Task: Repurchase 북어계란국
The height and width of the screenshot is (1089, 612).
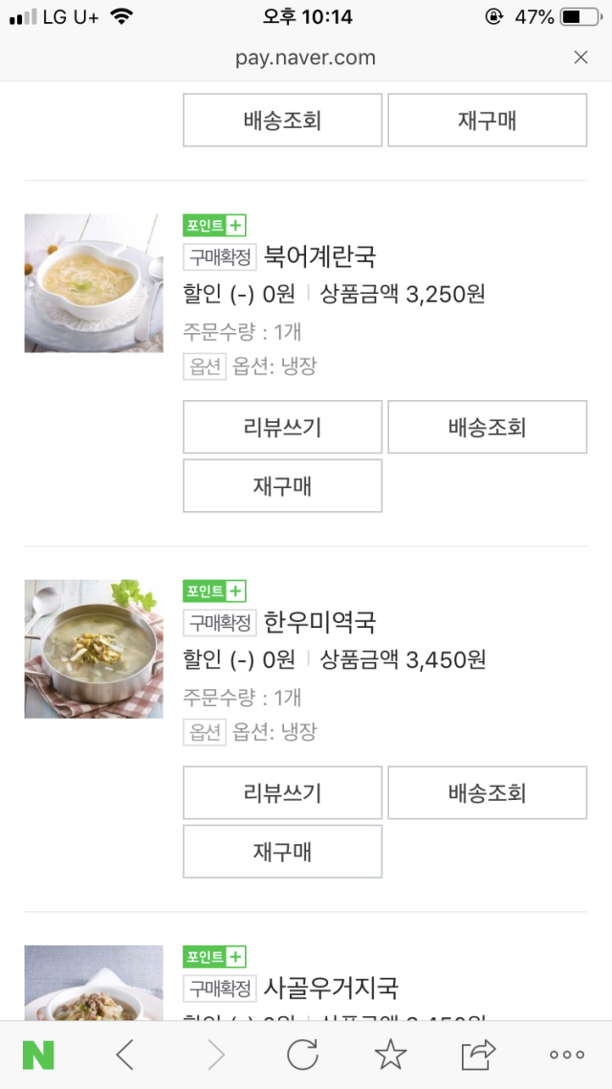Action: point(282,485)
